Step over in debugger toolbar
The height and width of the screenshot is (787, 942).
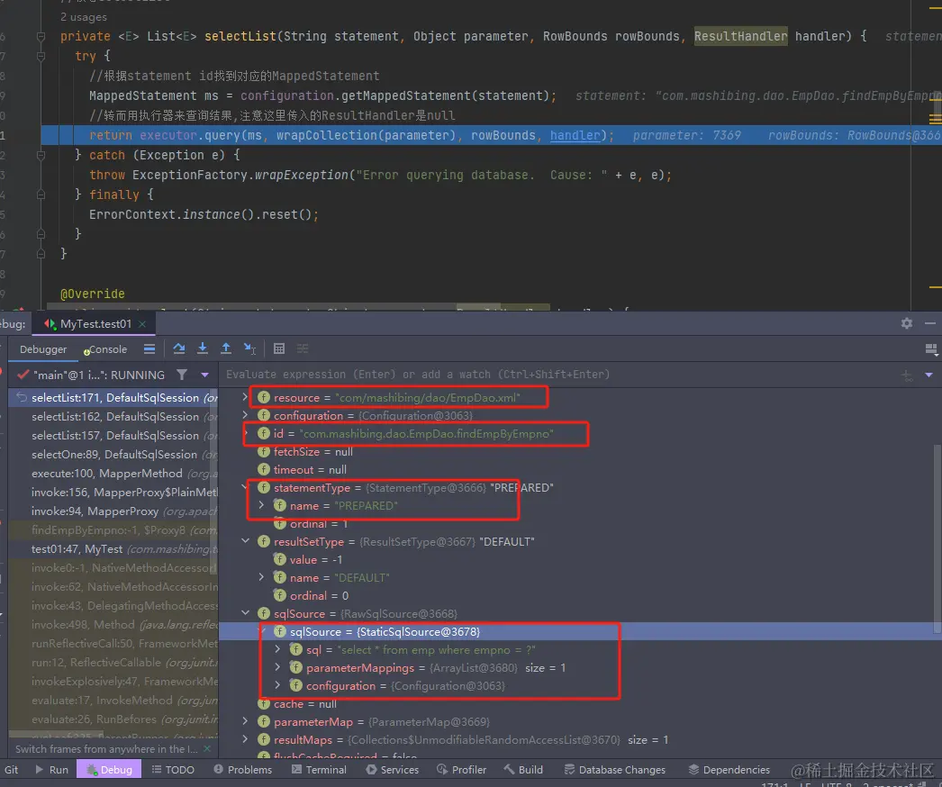(179, 348)
